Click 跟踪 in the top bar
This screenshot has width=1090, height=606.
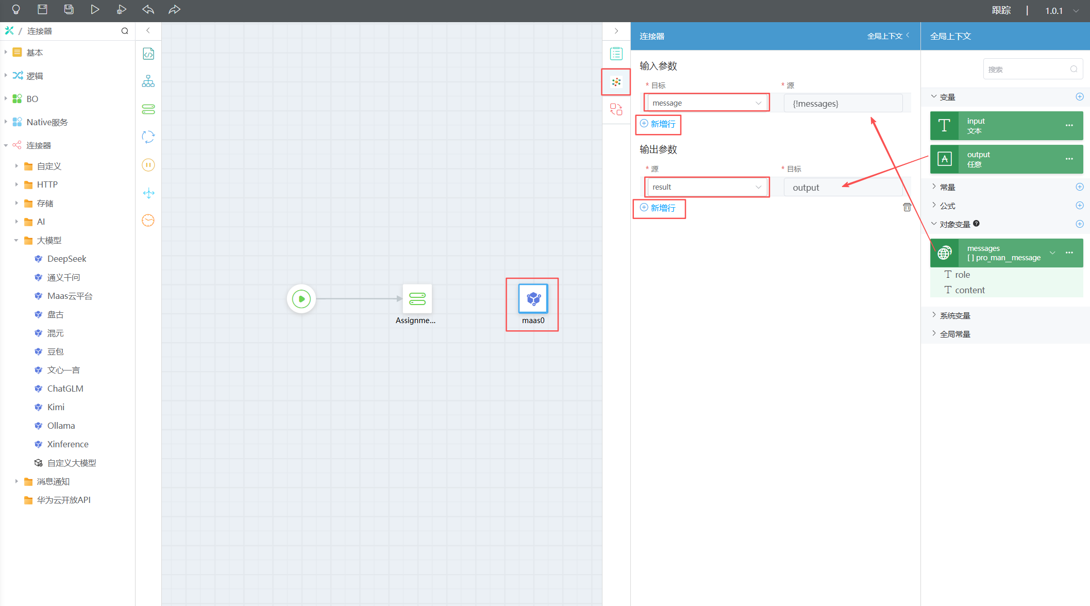click(x=1001, y=10)
